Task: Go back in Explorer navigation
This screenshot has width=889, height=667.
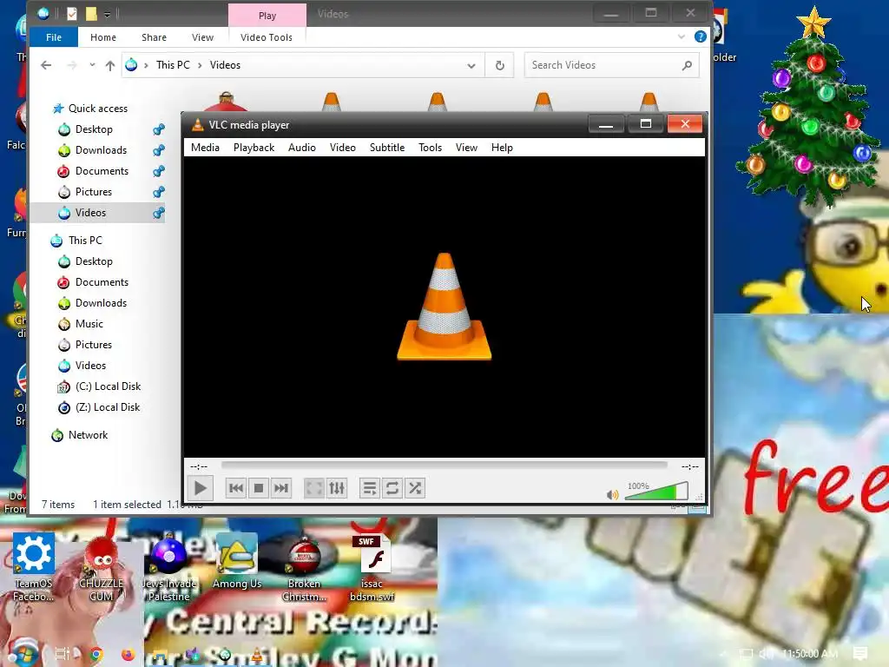Action: click(46, 65)
